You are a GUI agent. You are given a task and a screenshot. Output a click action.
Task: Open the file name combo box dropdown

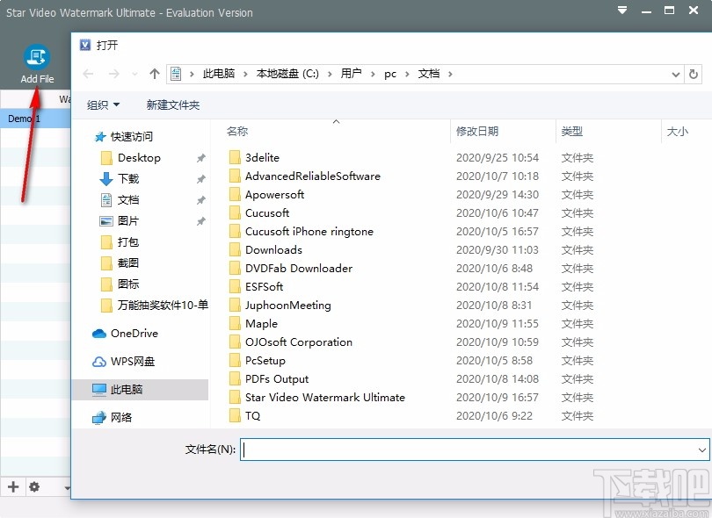point(702,449)
